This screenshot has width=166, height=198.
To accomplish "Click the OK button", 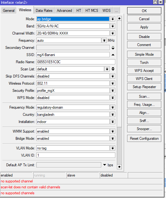I will coord(144,11).
